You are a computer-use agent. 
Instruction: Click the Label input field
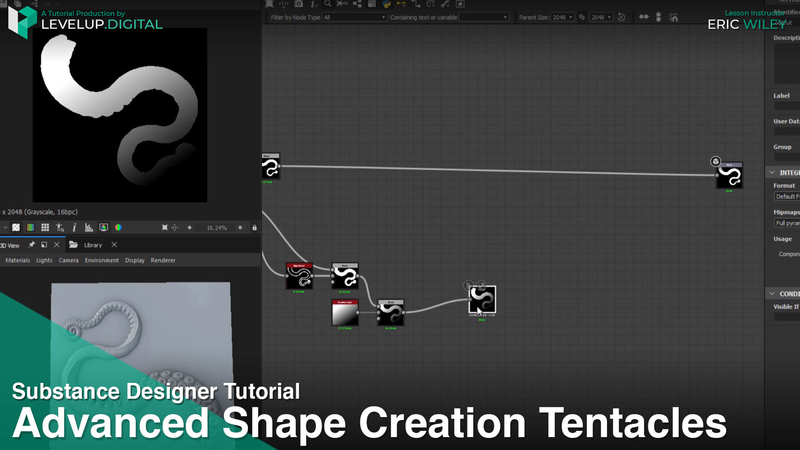pyautogui.click(x=787, y=106)
